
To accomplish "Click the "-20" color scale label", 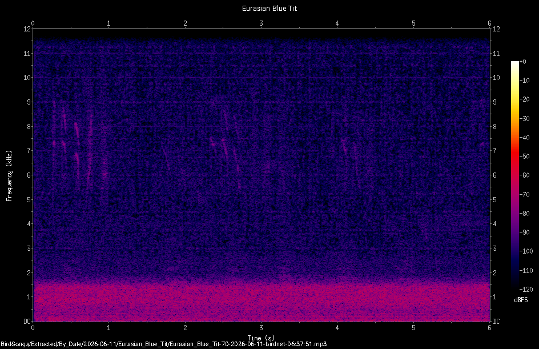I will pos(525,99).
